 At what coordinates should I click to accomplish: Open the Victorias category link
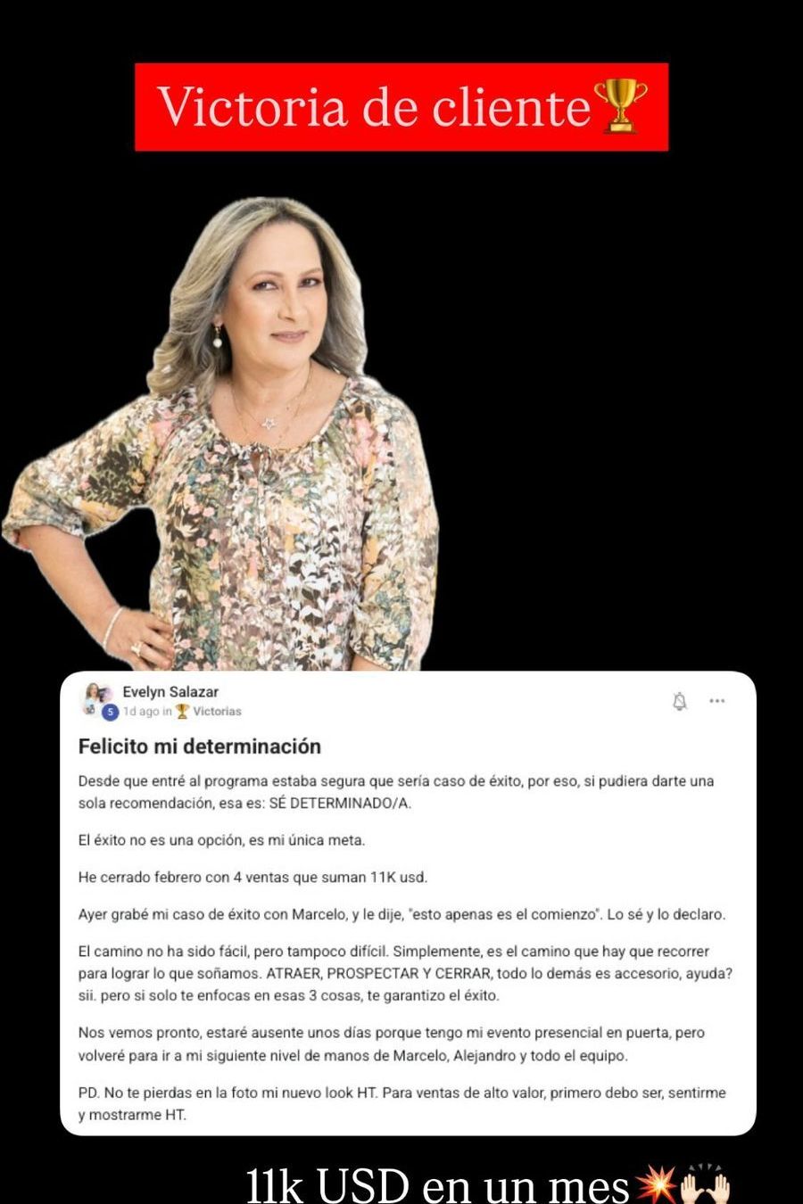tap(217, 712)
